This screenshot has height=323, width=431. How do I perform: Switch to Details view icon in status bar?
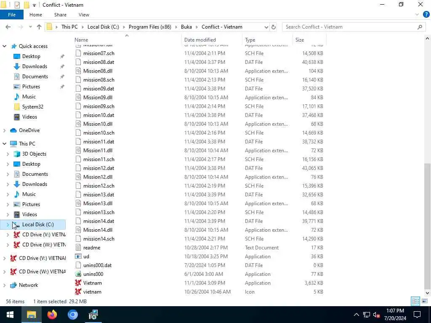click(x=415, y=301)
